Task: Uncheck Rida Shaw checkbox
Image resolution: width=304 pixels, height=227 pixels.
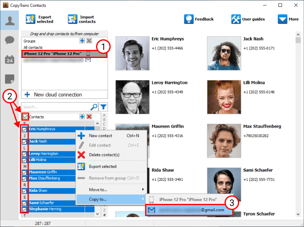Action: [x=24, y=191]
